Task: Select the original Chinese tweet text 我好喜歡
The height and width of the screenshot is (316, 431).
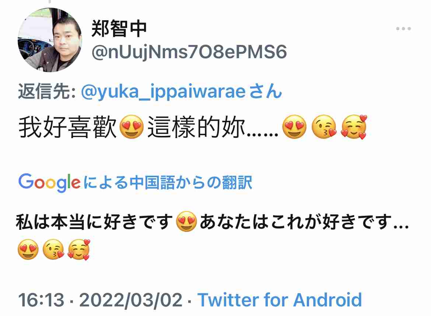Action: (x=68, y=127)
